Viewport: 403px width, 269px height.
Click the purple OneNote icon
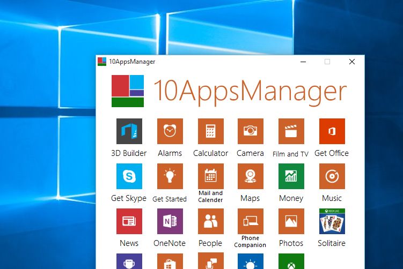[x=170, y=221]
